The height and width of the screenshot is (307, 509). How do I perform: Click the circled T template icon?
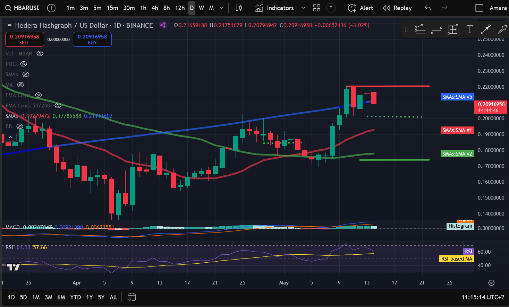point(331,8)
